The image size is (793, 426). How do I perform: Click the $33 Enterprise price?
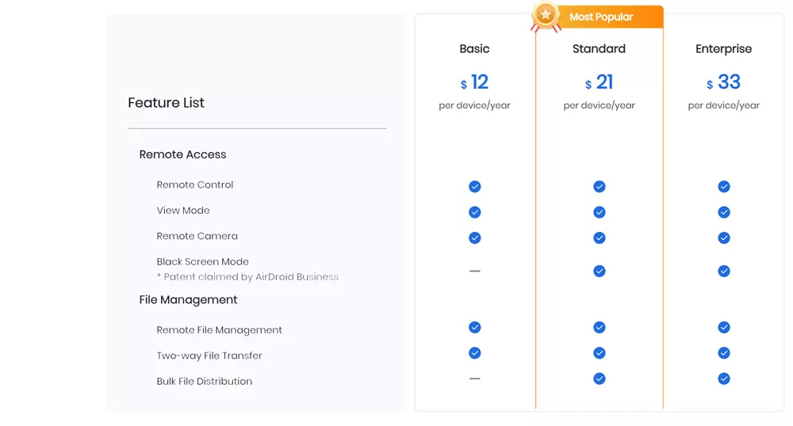point(723,82)
